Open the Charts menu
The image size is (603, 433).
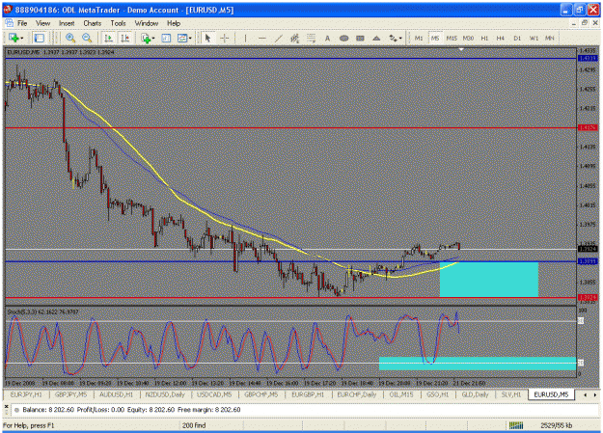click(x=93, y=23)
